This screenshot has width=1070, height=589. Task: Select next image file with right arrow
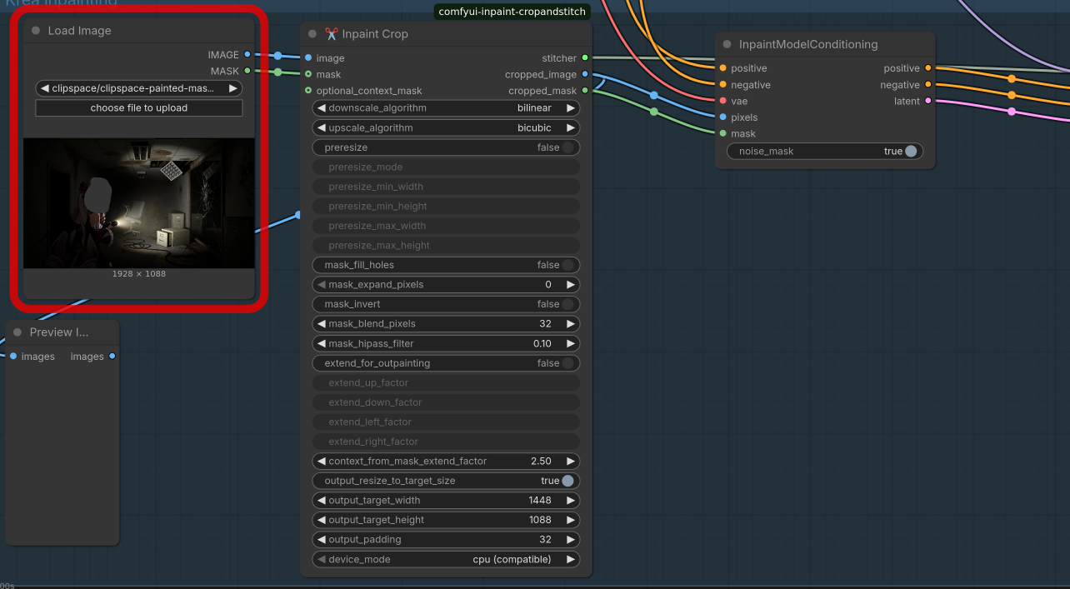[232, 88]
